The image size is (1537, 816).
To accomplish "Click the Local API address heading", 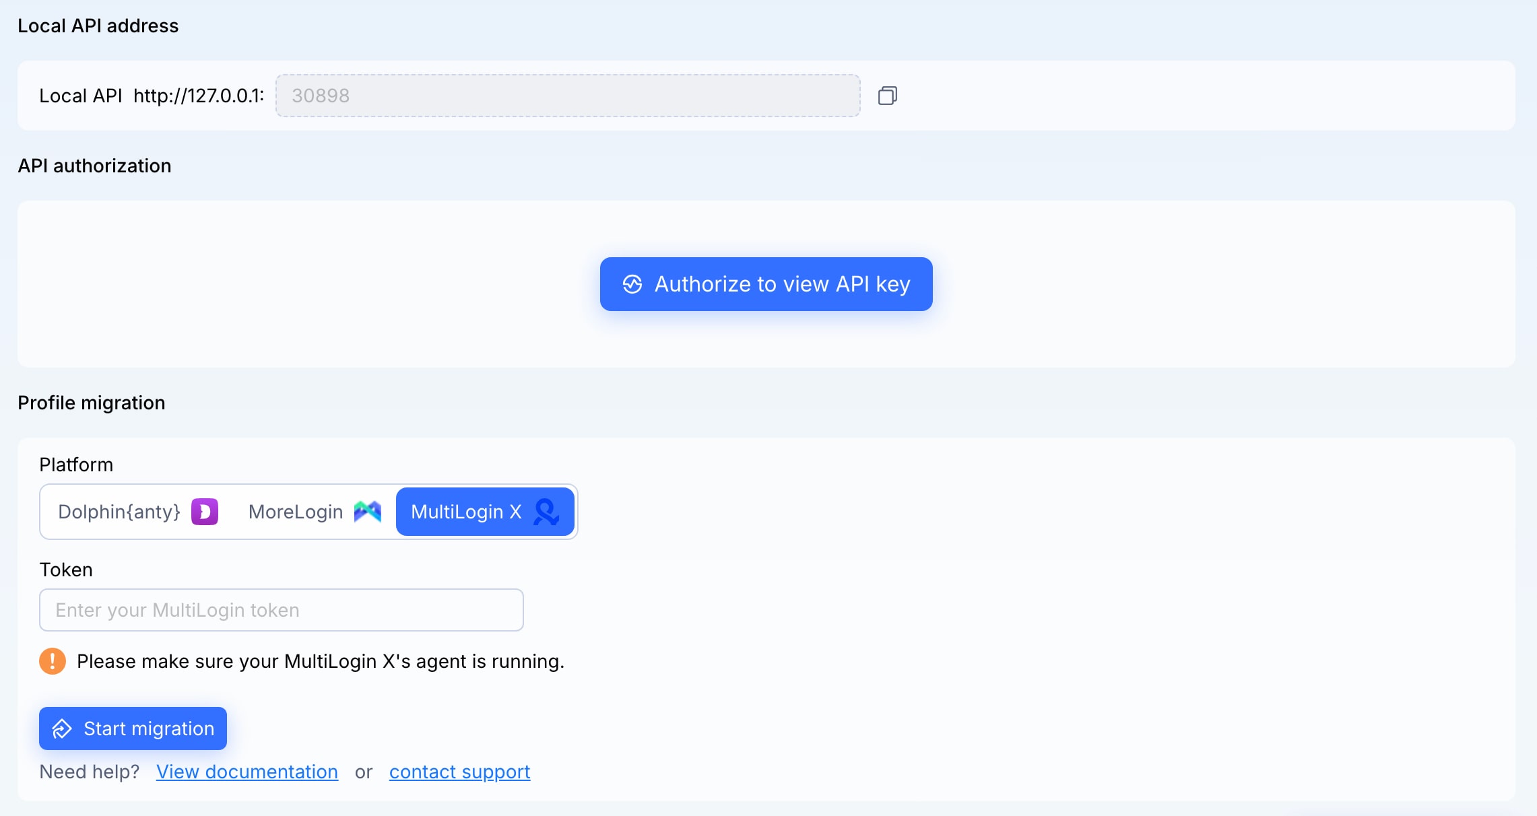I will 98,26.
